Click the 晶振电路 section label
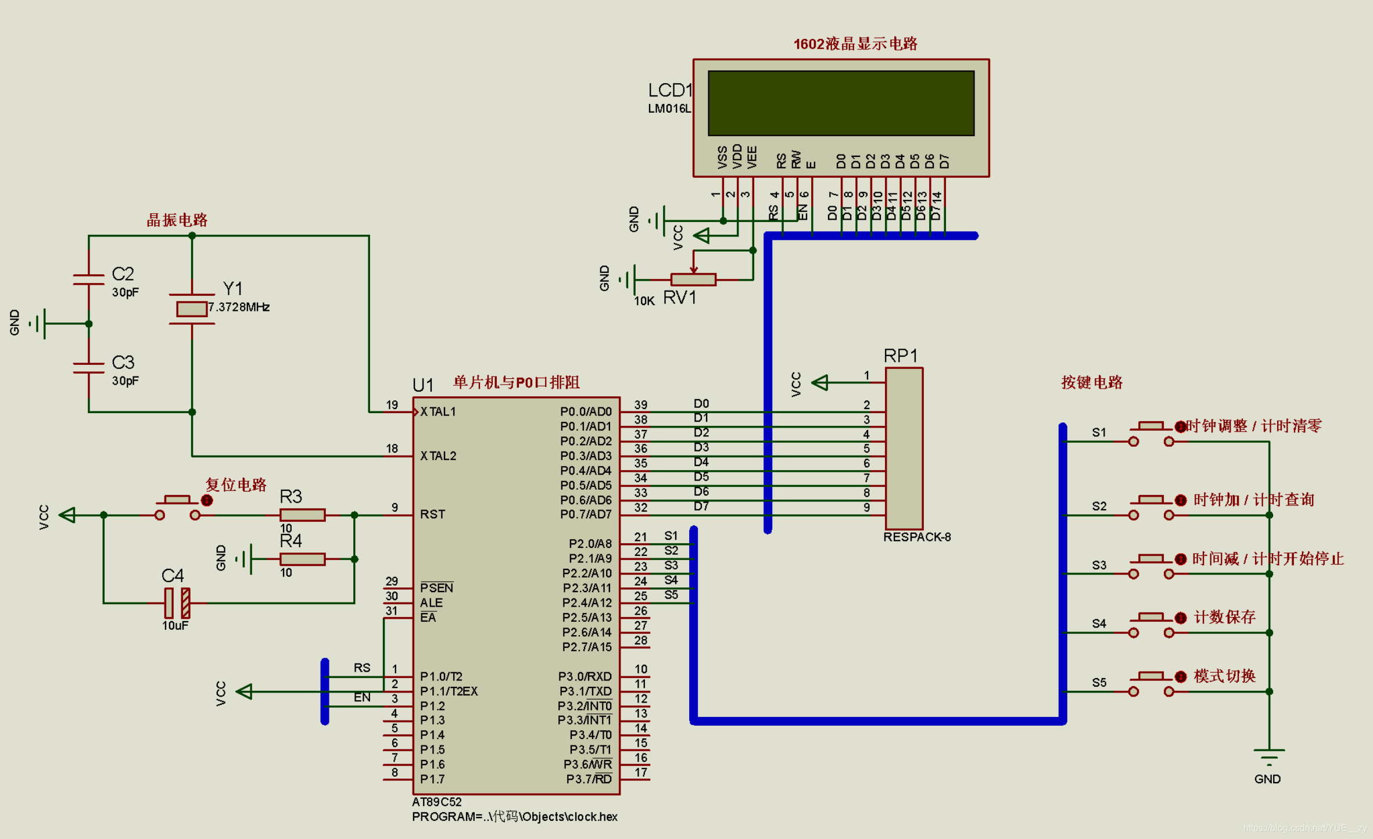 (177, 220)
